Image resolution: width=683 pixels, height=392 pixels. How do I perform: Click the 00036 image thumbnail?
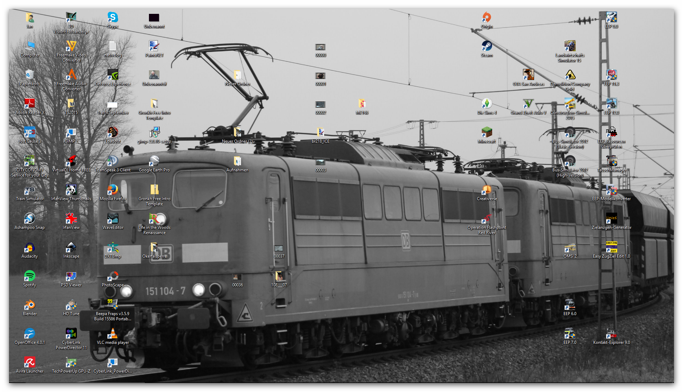(237, 277)
